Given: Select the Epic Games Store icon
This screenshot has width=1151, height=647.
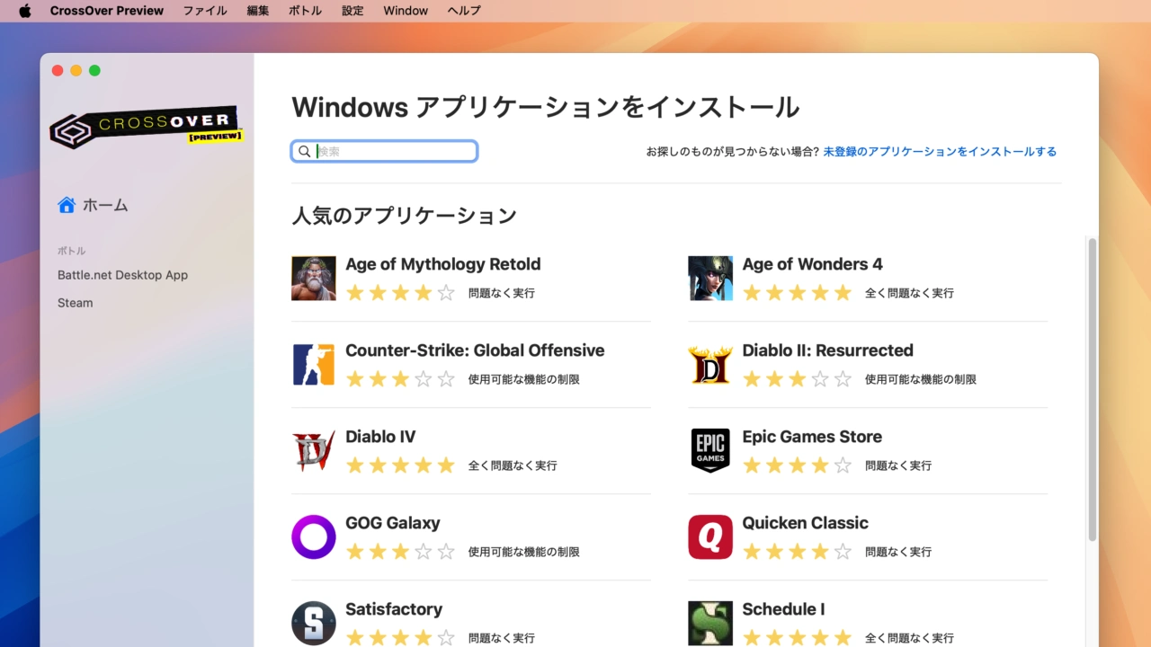Looking at the screenshot, I should tap(709, 451).
